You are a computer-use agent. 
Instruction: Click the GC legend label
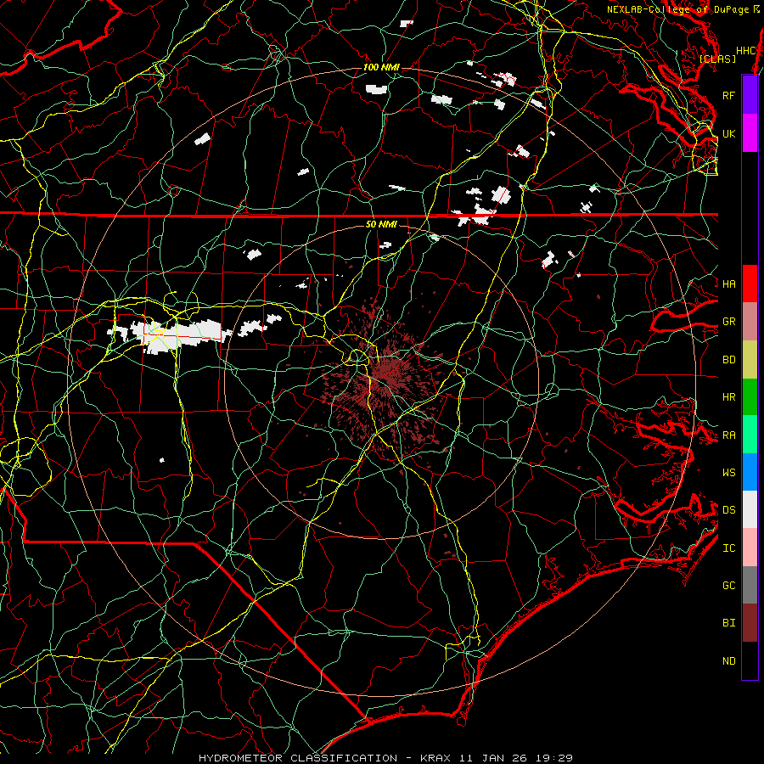tap(728, 586)
